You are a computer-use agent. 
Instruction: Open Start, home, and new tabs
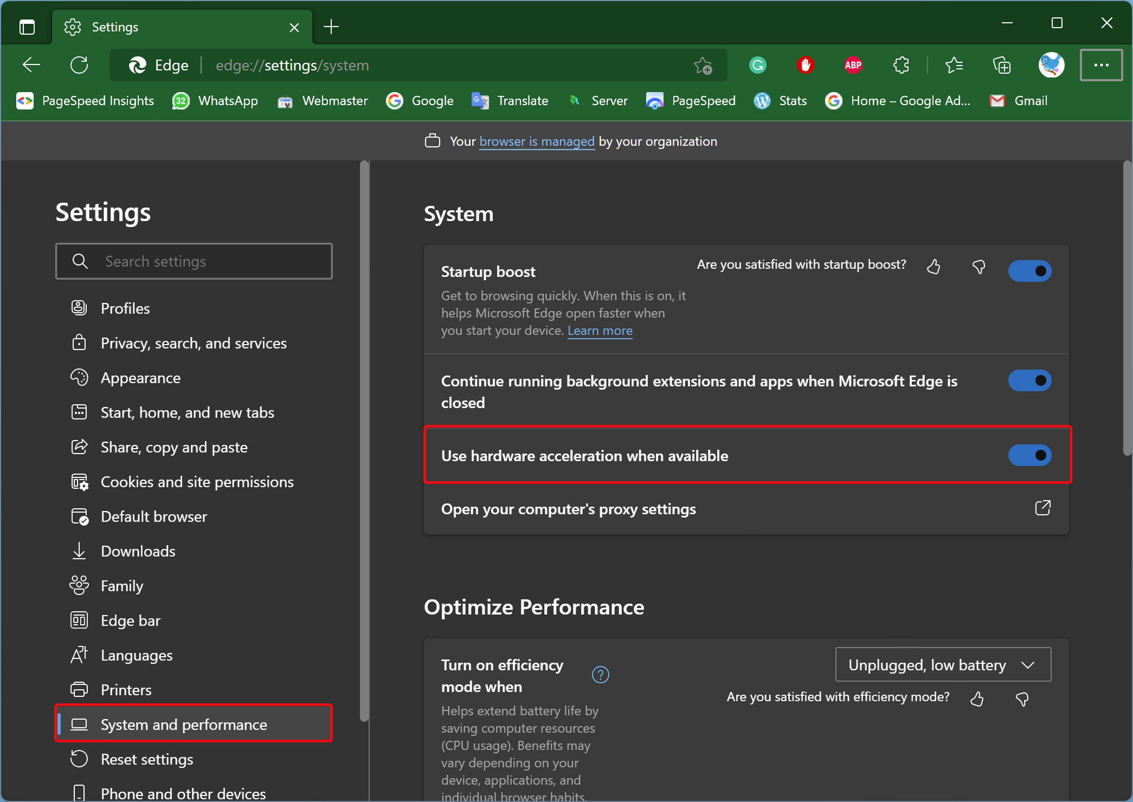tap(188, 412)
